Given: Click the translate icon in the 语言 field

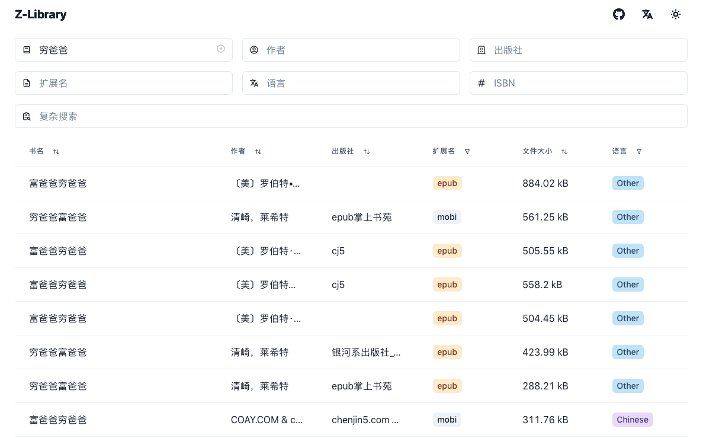Looking at the screenshot, I should [254, 83].
